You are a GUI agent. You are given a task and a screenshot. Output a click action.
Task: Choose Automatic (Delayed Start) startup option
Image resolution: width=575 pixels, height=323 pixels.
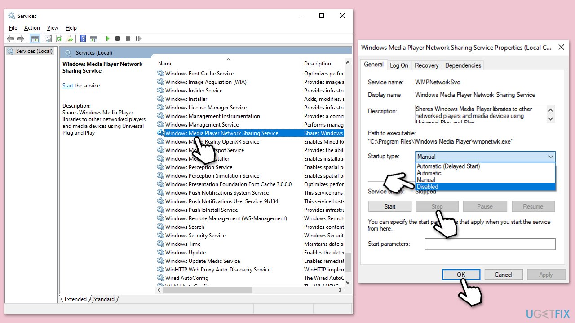pos(485,166)
